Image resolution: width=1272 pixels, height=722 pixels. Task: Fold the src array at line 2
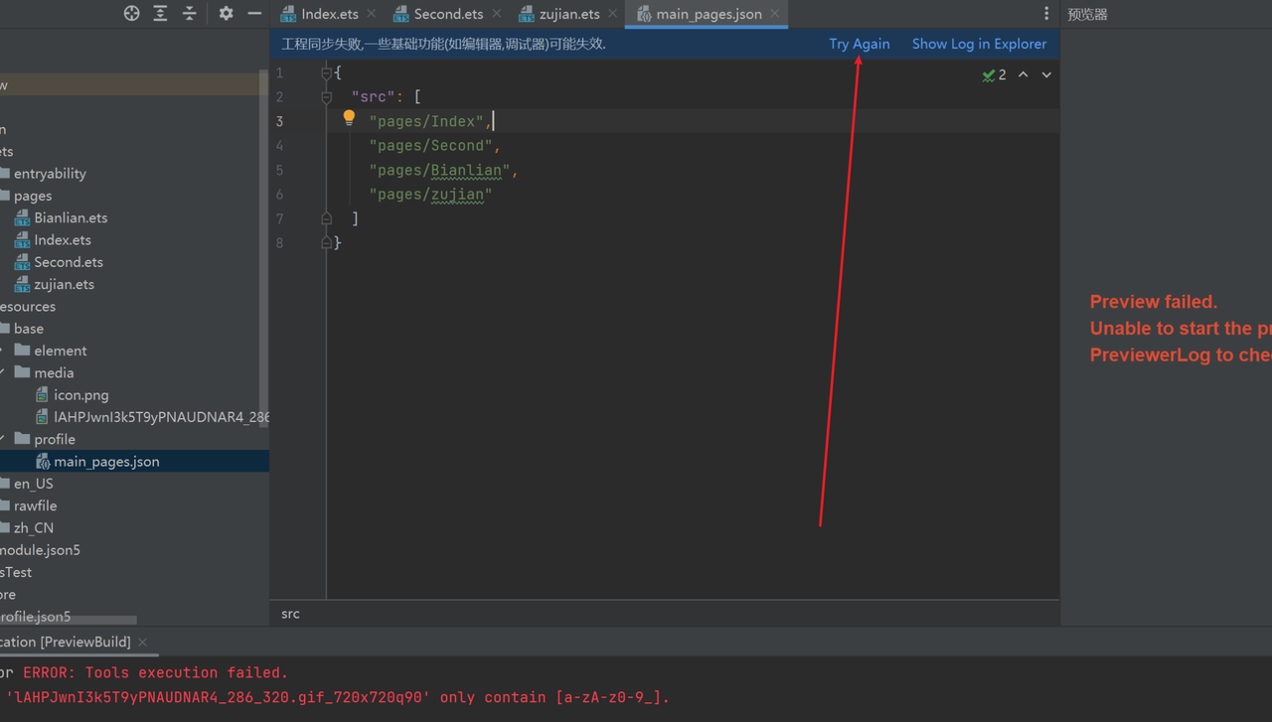[326, 96]
